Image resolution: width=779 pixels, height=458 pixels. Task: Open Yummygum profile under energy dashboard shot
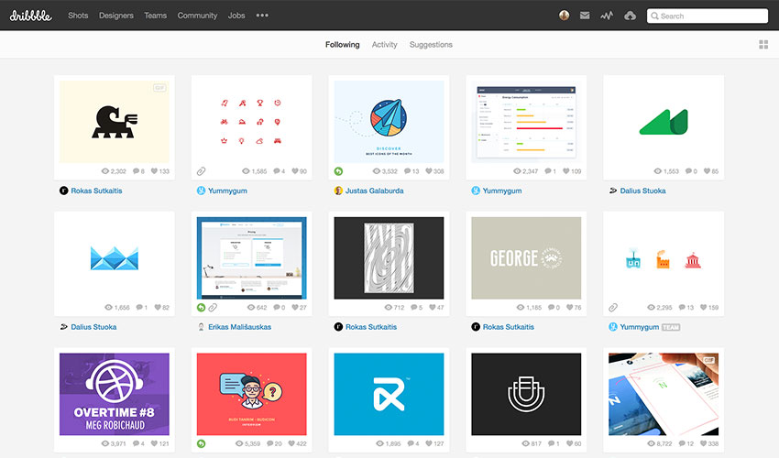502,191
